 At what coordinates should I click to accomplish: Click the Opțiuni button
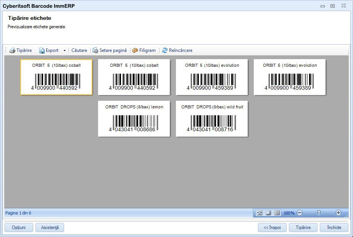tap(19, 227)
